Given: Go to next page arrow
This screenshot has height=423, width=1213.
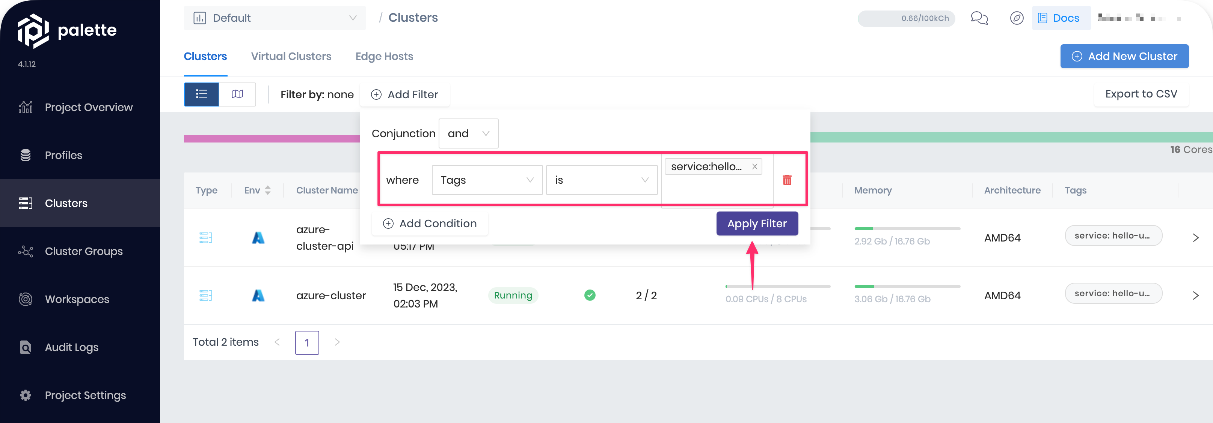Looking at the screenshot, I should [x=337, y=342].
